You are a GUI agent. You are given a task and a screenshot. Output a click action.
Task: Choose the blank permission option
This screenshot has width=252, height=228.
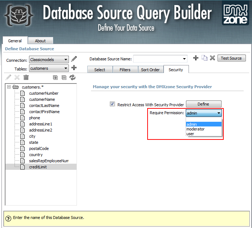pos(204,120)
